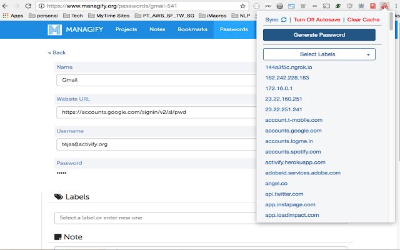Viewport: 400px width, 250px height.
Task: Click the browser forward arrow
Action: (x=16, y=6)
